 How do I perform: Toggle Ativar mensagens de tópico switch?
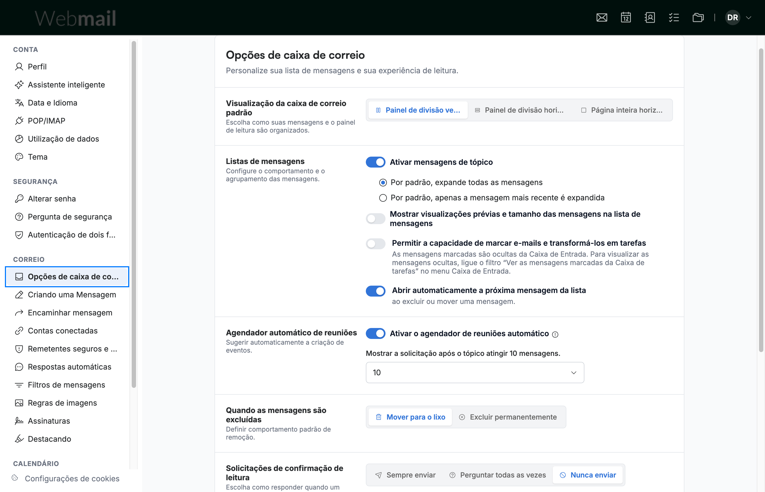click(x=375, y=162)
